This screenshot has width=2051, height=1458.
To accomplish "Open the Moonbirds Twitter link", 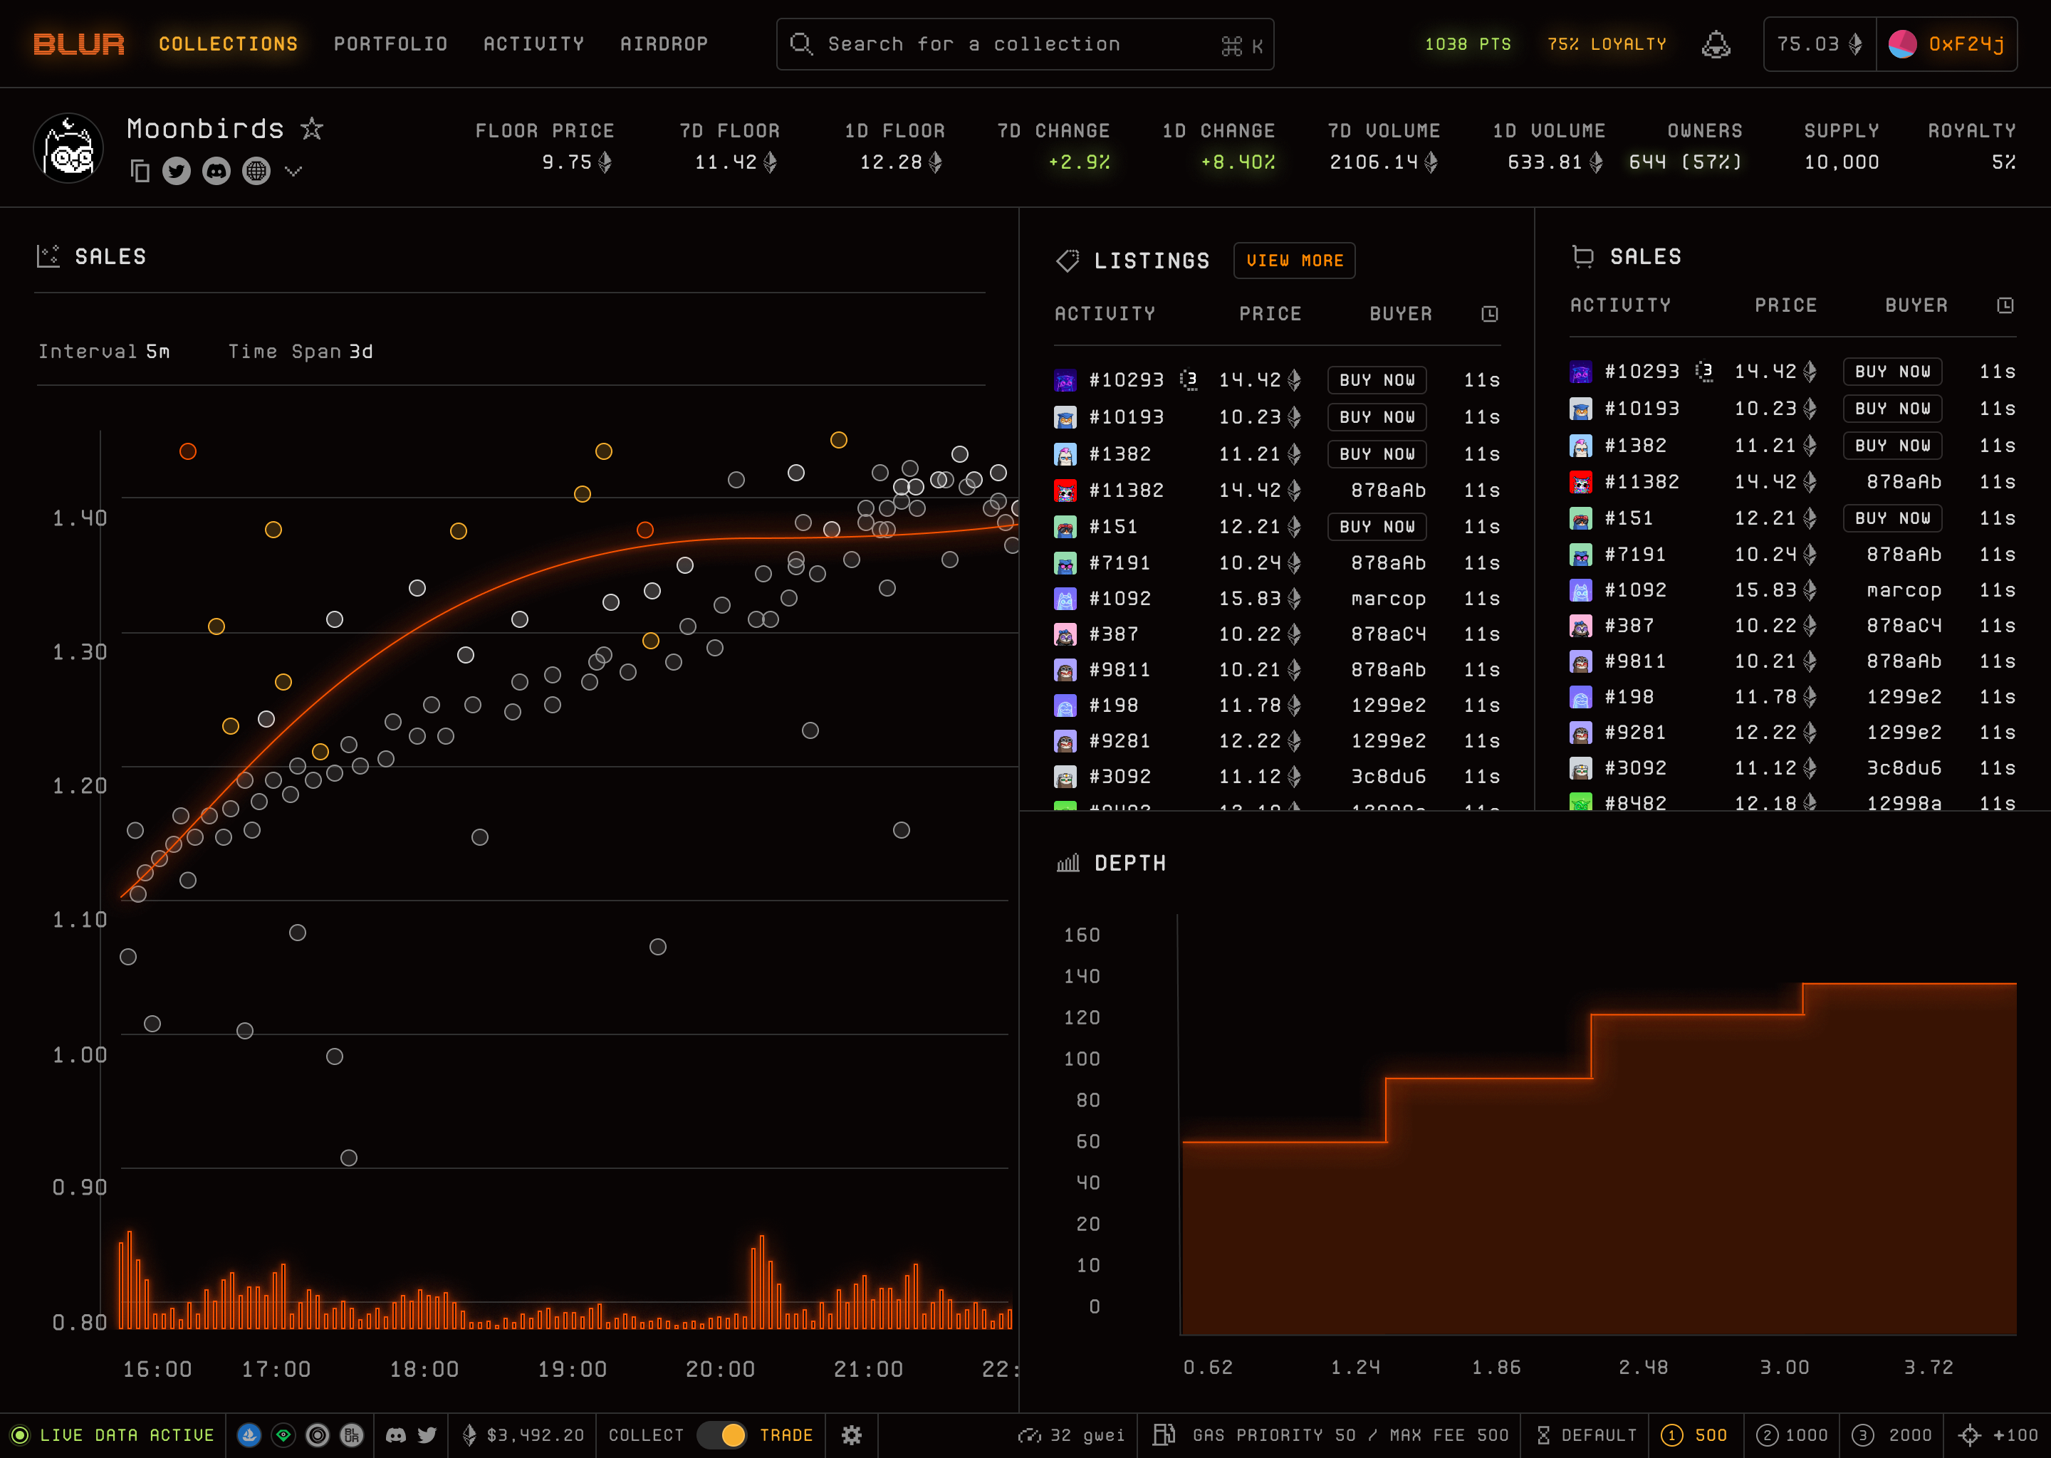I will click(177, 171).
